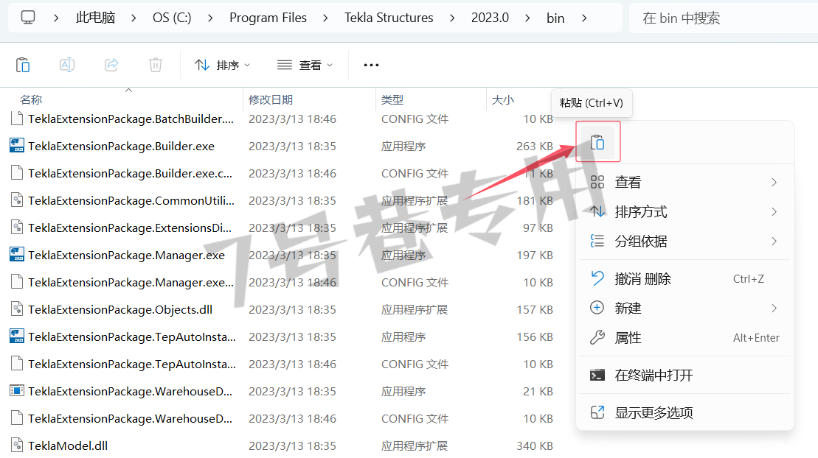The width and height of the screenshot is (818, 458).
Task: Expand the 新建 submenu
Action: [685, 308]
